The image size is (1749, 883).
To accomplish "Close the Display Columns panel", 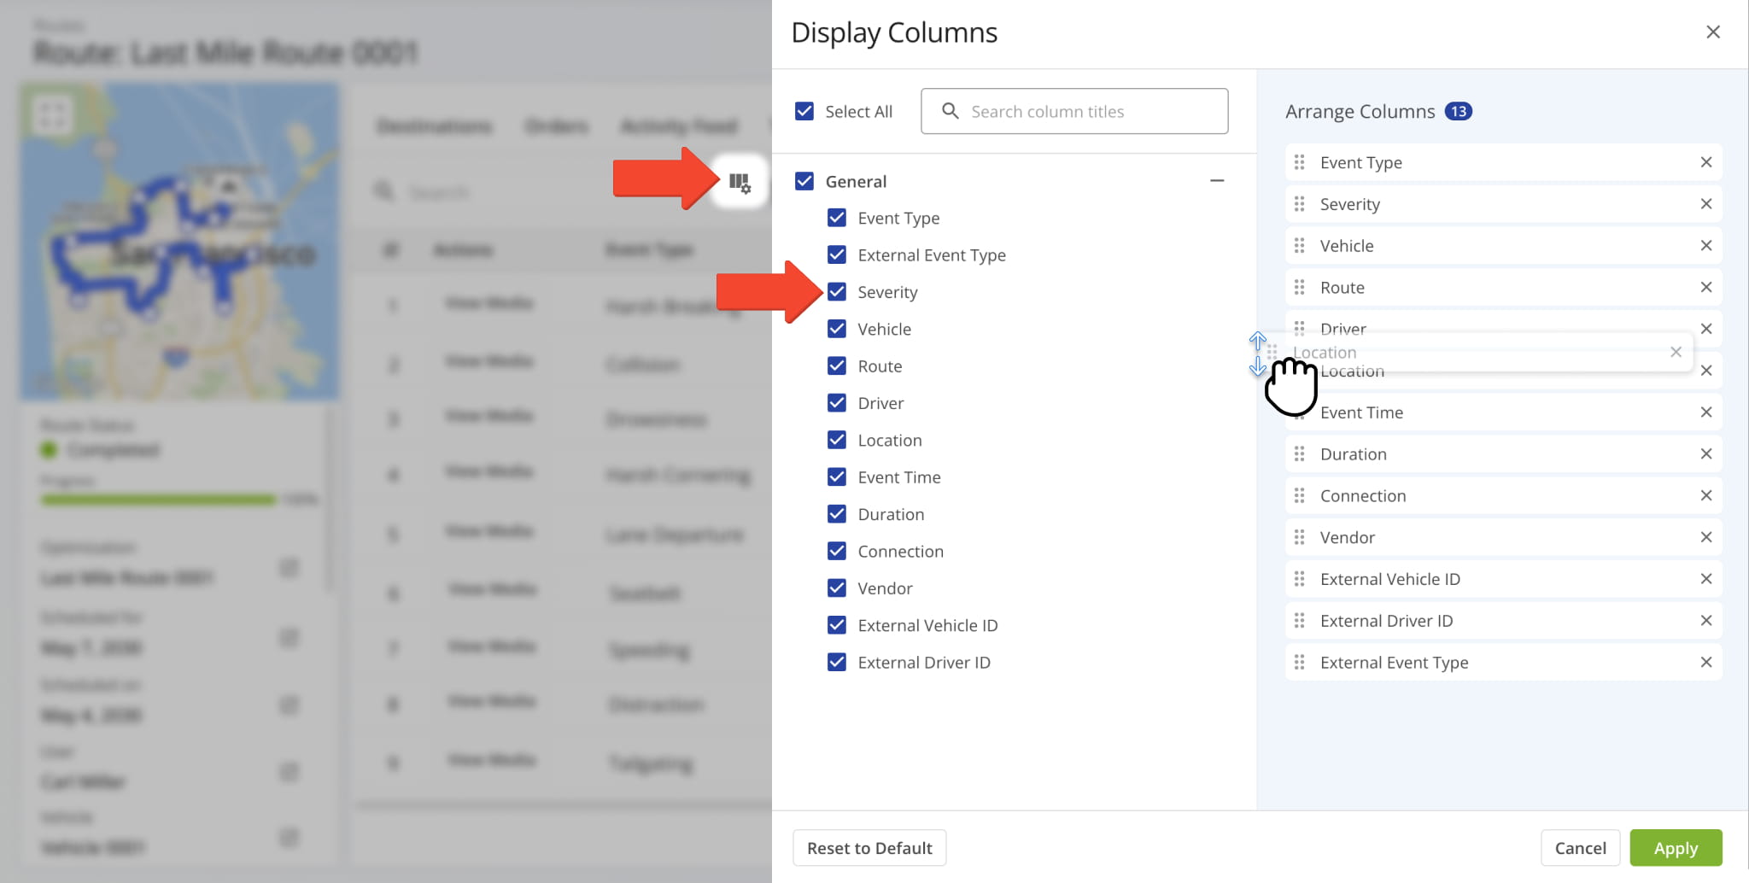I will 1713,32.
